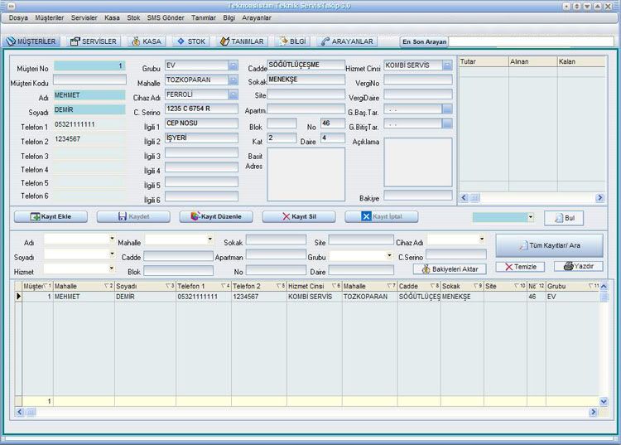Screen dimensions: 621x445
Task: Click the grid's vertical scrollbar down arrow
Action: point(604,401)
